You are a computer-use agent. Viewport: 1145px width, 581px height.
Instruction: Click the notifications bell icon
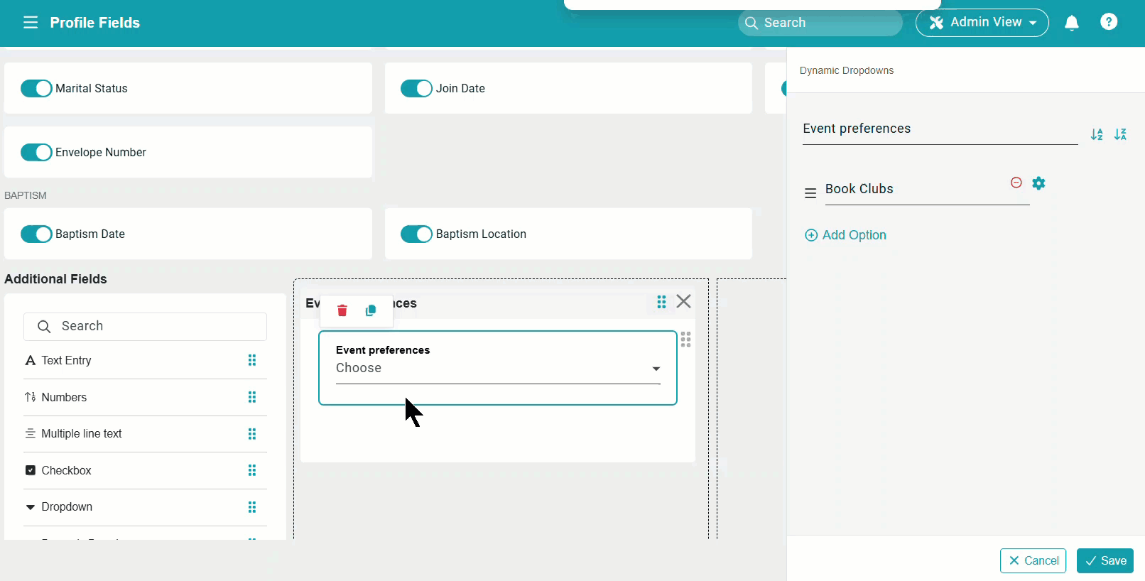point(1071,23)
